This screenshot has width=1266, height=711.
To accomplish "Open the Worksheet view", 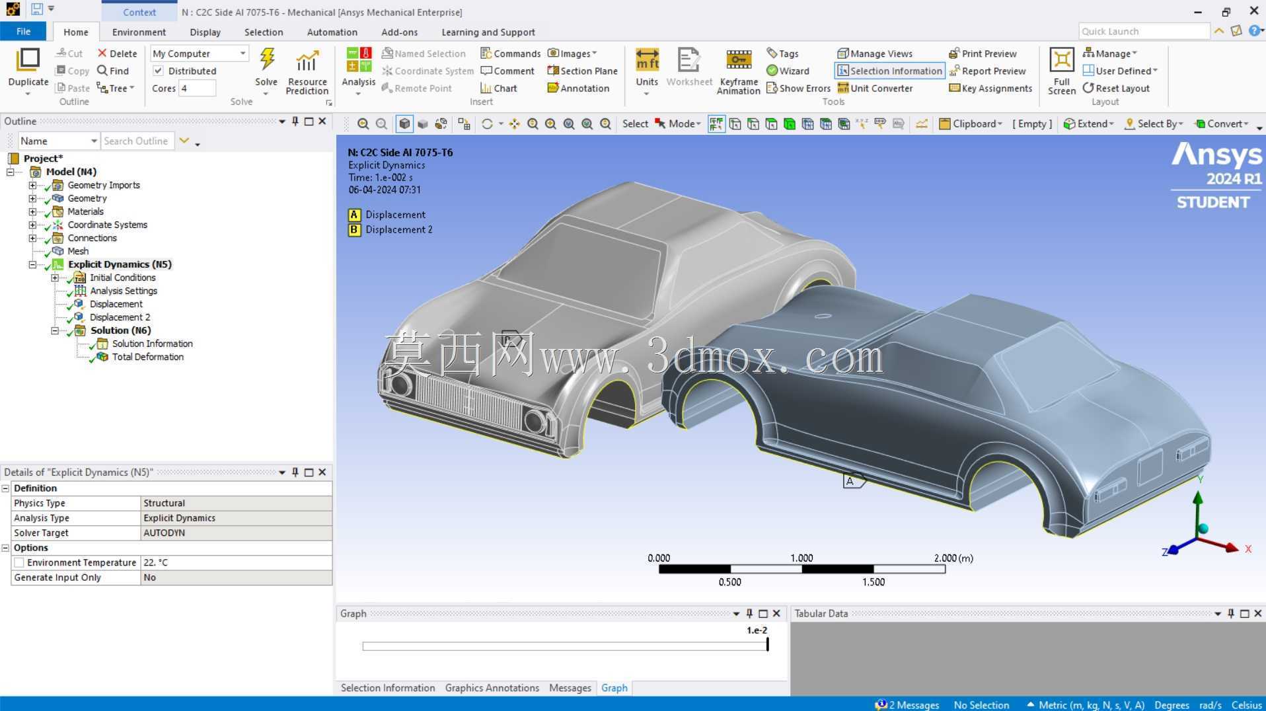I will point(689,67).
